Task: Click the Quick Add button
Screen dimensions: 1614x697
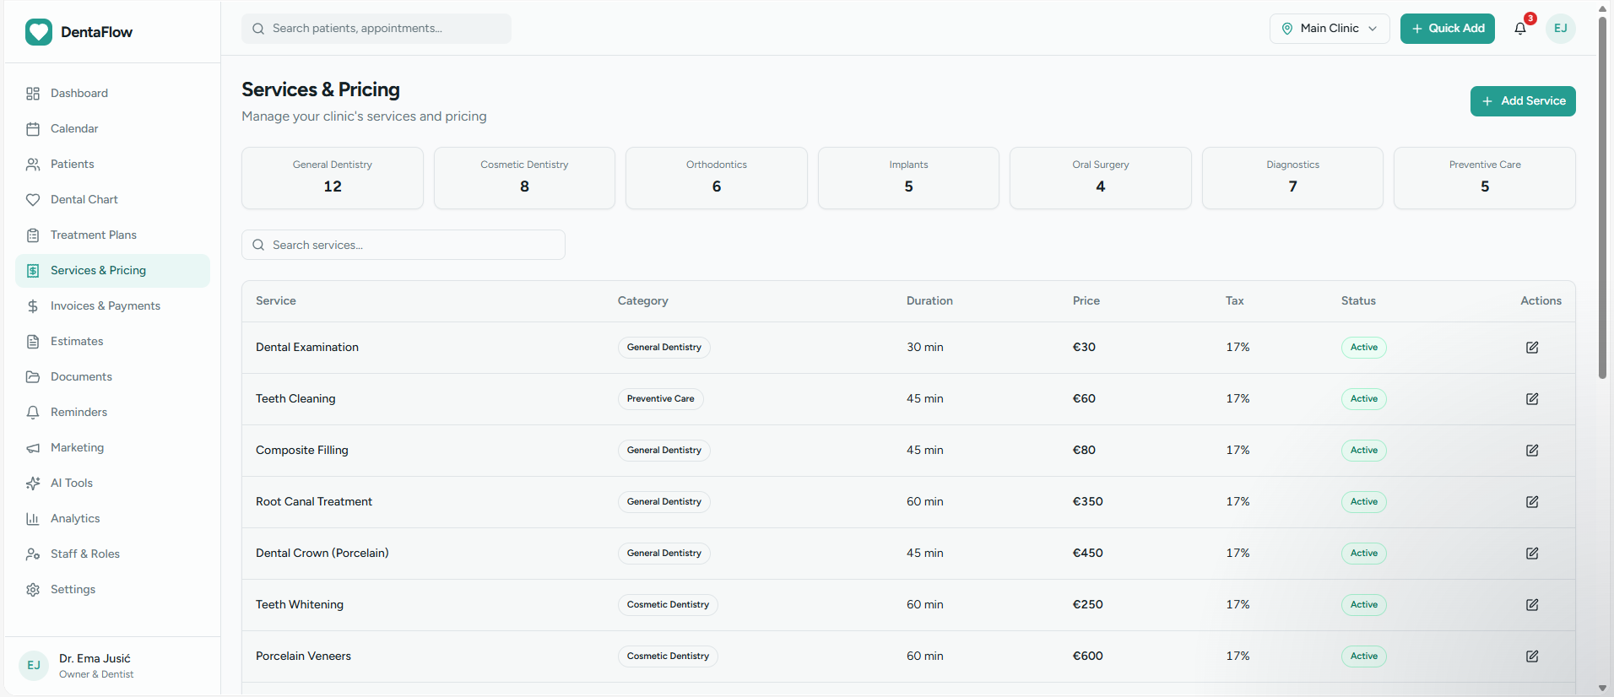Action: (x=1448, y=29)
